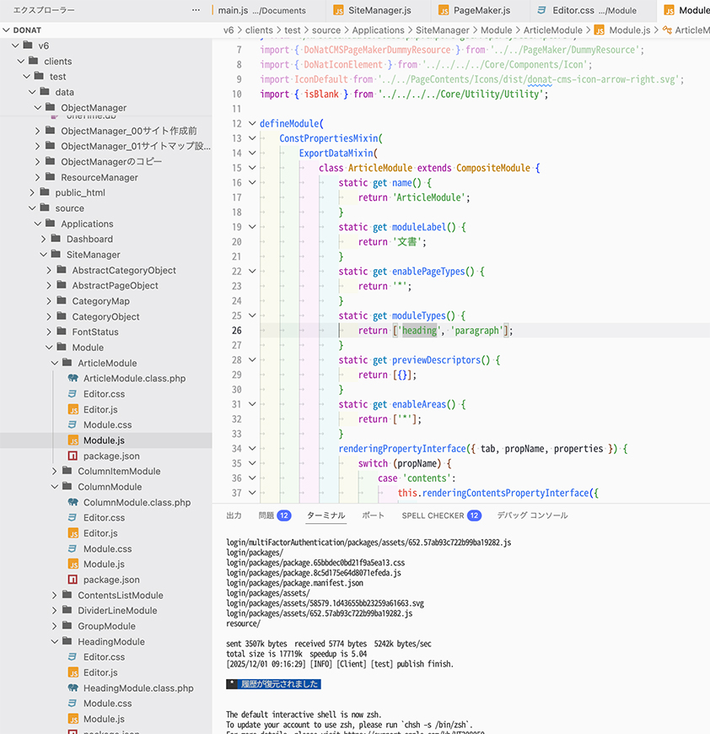
Task: Click the JS icon beside Module.js breadcrumb
Action: 599,30
